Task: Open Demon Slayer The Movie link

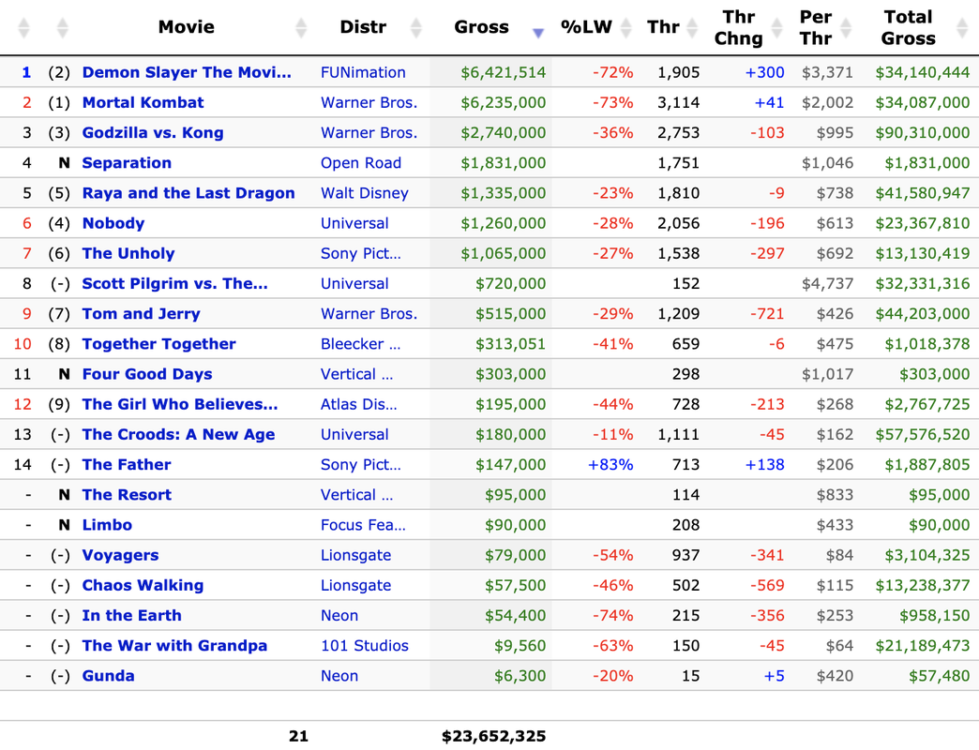Action: click(187, 72)
